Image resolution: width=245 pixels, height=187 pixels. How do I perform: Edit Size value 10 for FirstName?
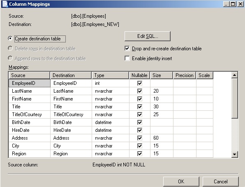coord(162,99)
